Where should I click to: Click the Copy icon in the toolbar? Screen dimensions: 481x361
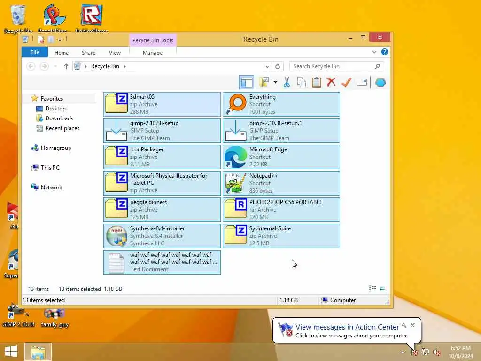point(302,82)
